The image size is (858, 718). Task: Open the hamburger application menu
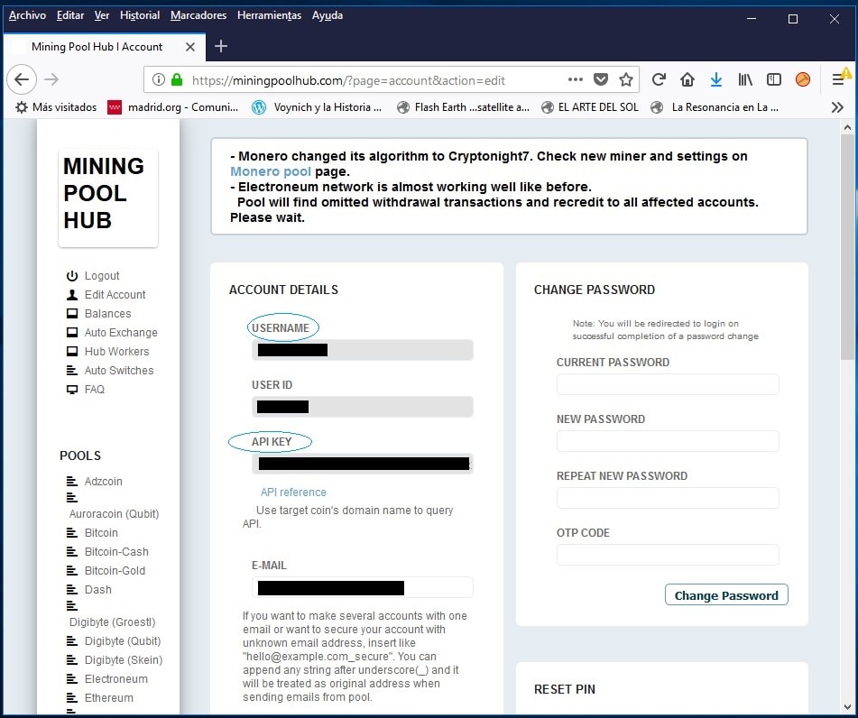(838, 79)
